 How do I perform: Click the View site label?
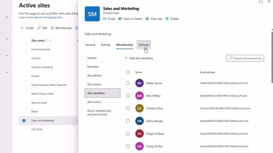click(x=157, y=19)
